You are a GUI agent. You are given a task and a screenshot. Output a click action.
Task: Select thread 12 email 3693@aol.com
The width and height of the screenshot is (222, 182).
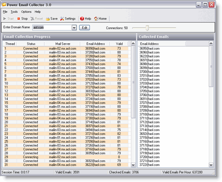95,91
